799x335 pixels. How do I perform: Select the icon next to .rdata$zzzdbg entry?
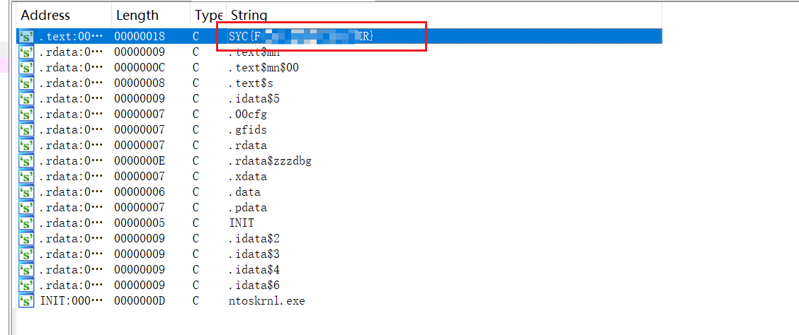(x=26, y=161)
